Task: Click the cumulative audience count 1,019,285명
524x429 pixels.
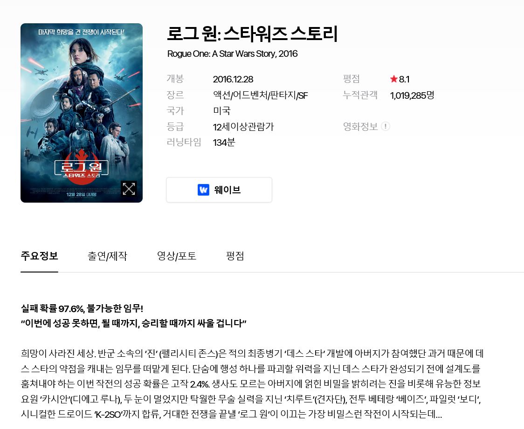Action: click(412, 95)
